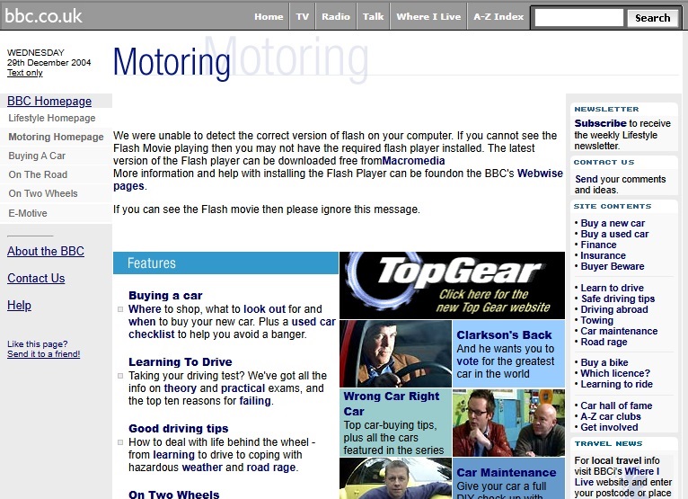Go to BBC Homepage link
Viewport: 688px width, 499px height.
49,101
